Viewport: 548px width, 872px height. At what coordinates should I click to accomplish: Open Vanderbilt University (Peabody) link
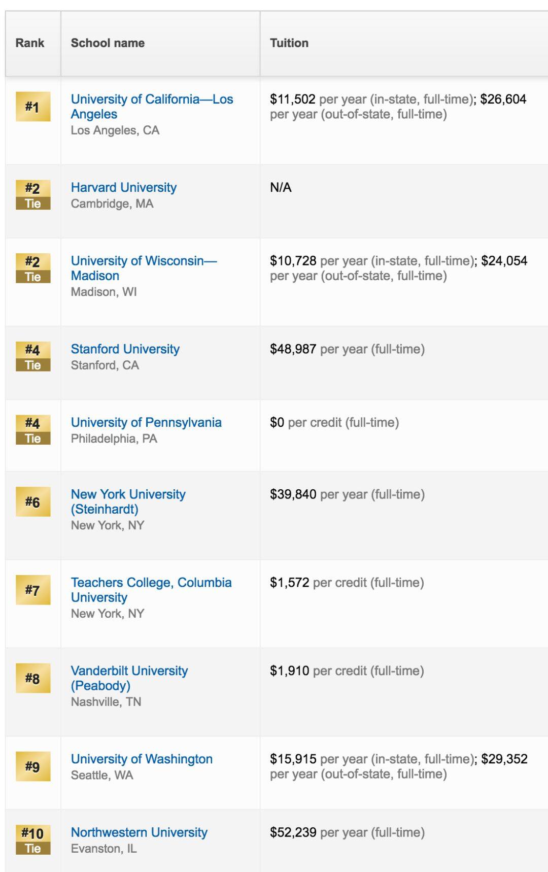point(129,678)
